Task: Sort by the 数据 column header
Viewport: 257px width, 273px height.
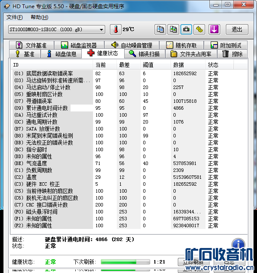Action: (x=188, y=65)
